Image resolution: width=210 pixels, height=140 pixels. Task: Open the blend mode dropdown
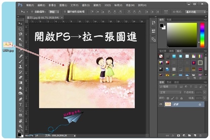[x=170, y=92]
